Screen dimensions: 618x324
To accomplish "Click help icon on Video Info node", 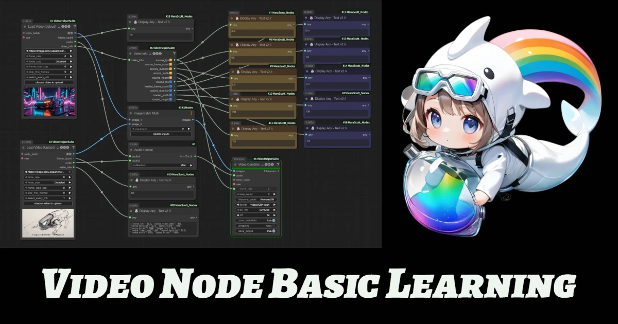I will [x=192, y=53].
